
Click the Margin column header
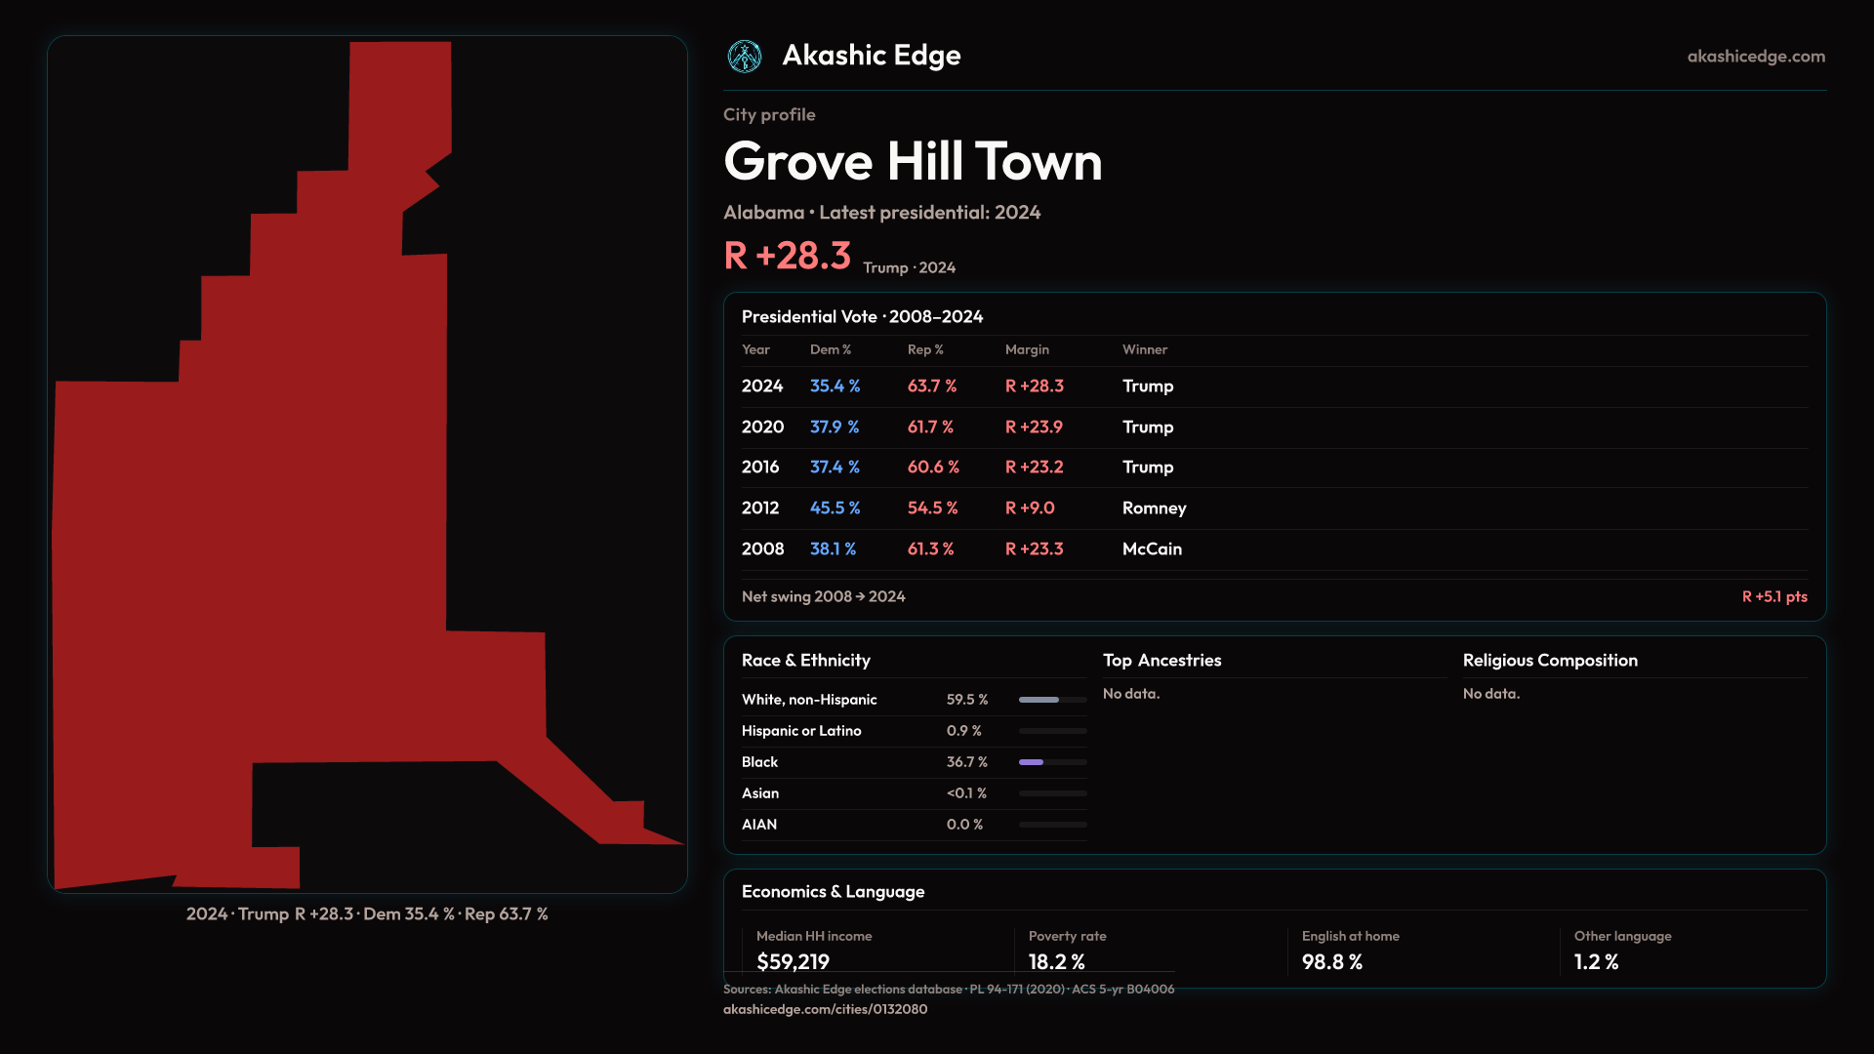click(x=1027, y=349)
